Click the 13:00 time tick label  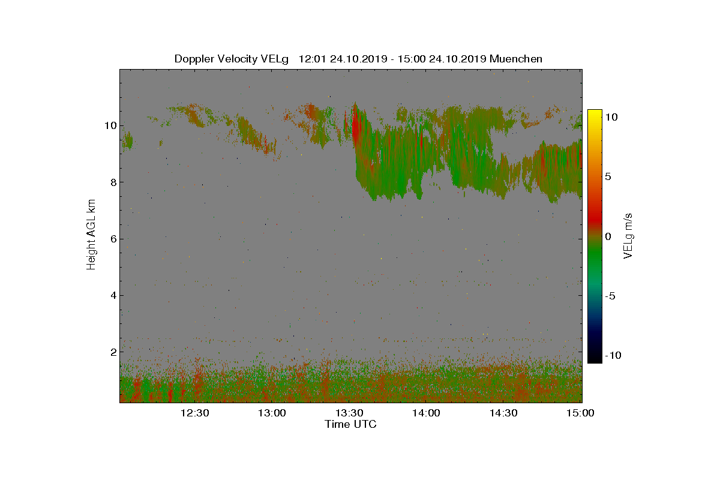(272, 413)
